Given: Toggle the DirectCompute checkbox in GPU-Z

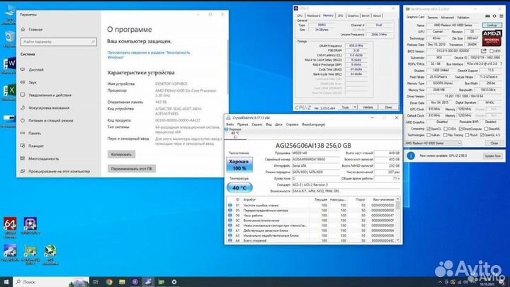Looking at the screenshot, I should (460, 129).
